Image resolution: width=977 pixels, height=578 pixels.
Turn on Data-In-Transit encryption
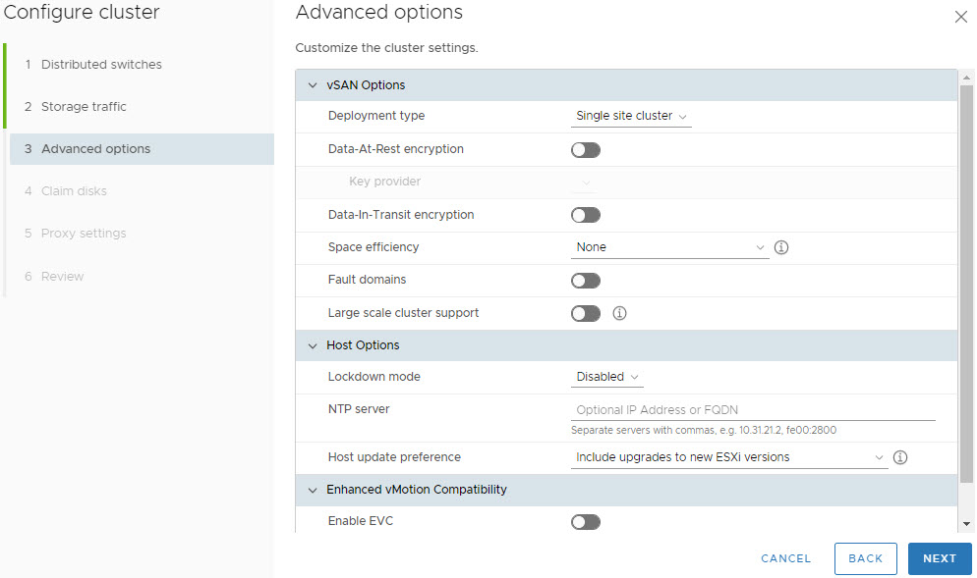coord(585,215)
